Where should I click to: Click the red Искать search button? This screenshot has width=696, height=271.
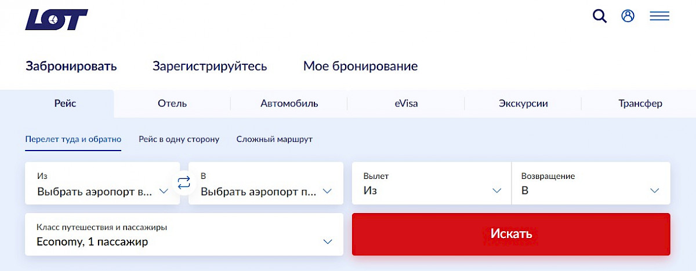pos(511,234)
